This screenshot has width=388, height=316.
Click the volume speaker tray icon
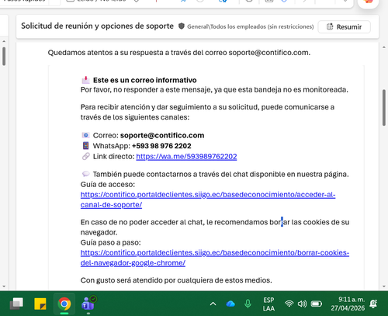pyautogui.click(x=302, y=304)
